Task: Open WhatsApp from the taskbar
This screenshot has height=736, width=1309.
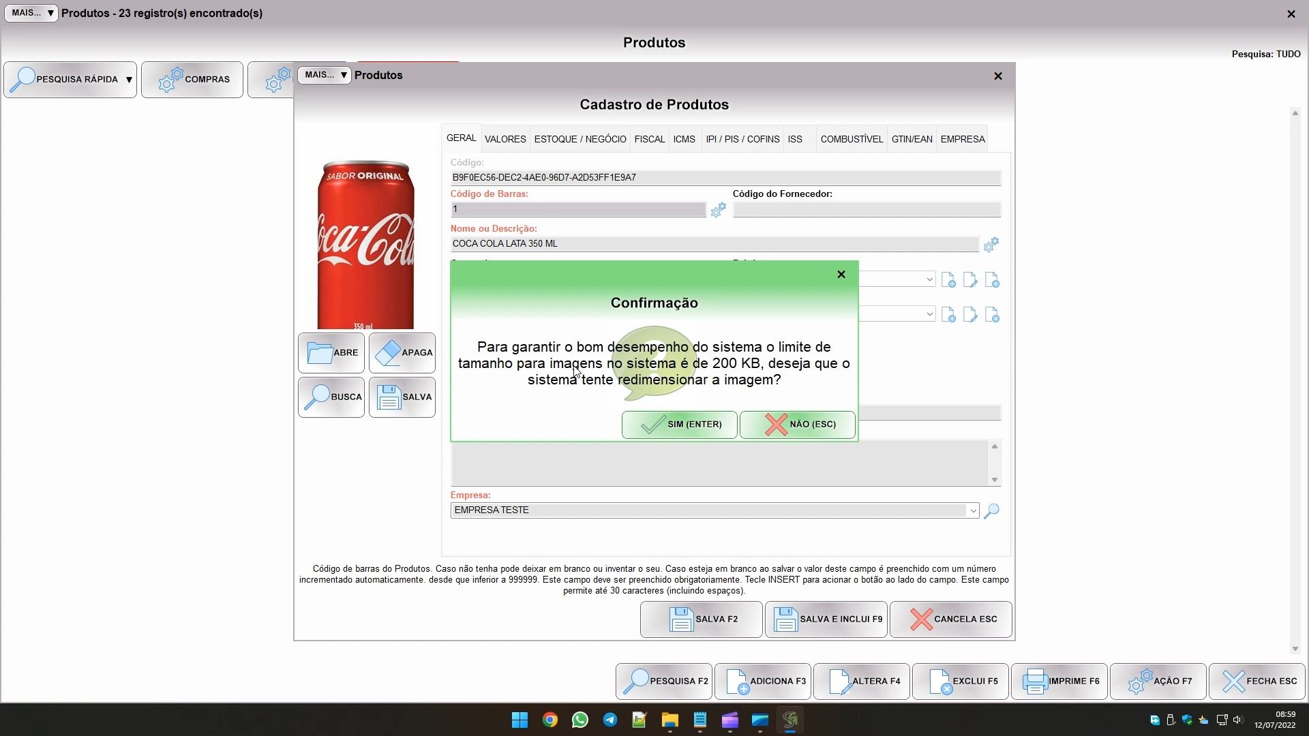Action: [x=580, y=720]
